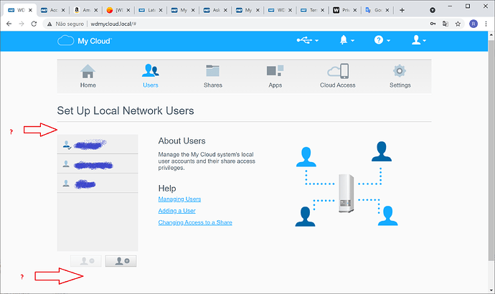Open the Users section
495x294 pixels.
click(x=150, y=76)
